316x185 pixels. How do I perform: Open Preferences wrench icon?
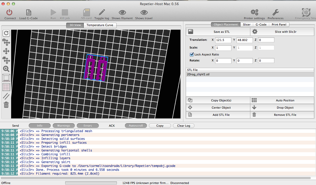click(x=275, y=12)
